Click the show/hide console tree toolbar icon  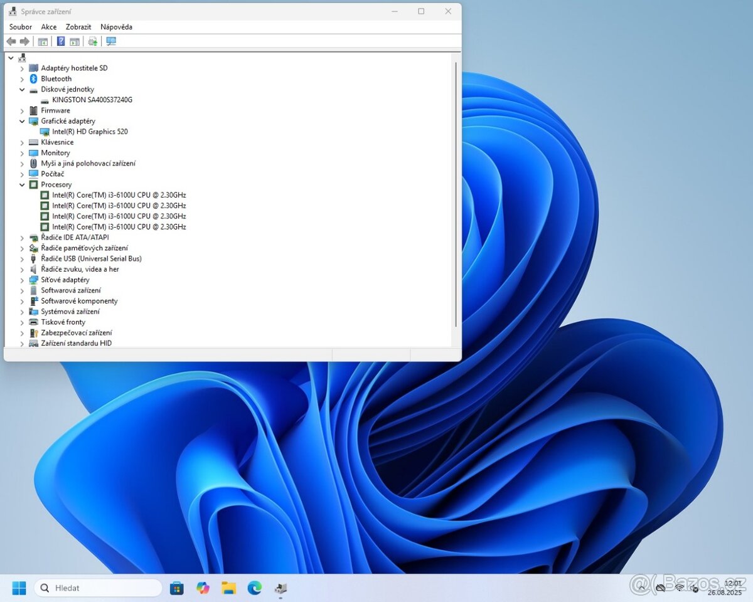click(x=43, y=41)
